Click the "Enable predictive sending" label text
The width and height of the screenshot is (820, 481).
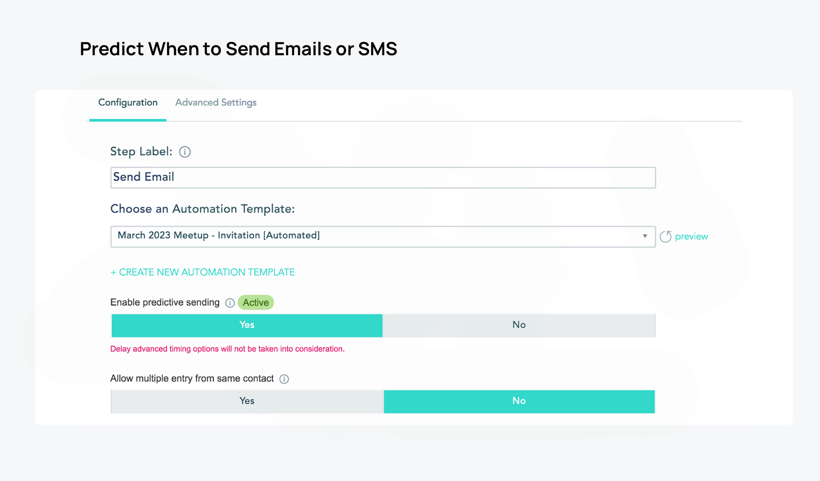coord(165,302)
